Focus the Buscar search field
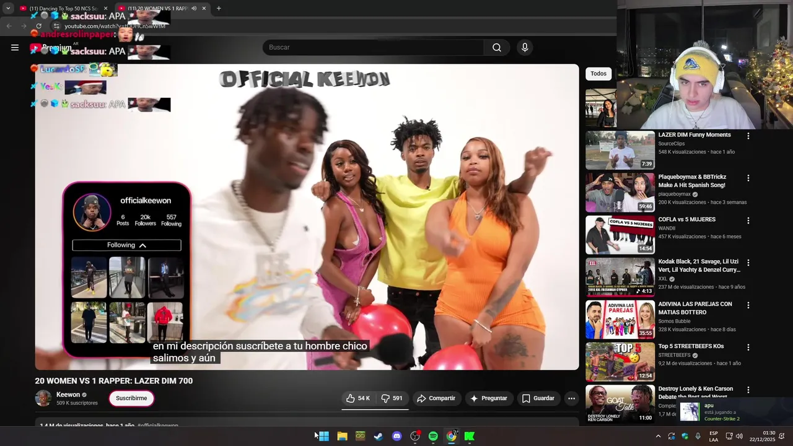The image size is (793, 446). point(373,48)
